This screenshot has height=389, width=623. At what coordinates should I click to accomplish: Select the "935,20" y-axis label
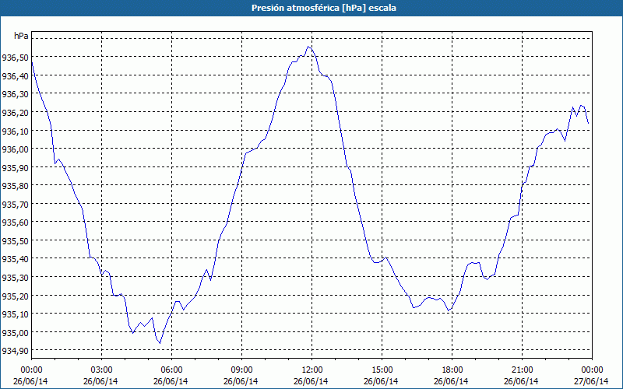click(x=15, y=296)
